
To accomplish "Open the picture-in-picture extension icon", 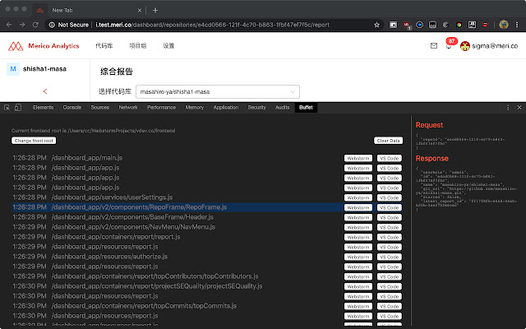I will (x=393, y=25).
